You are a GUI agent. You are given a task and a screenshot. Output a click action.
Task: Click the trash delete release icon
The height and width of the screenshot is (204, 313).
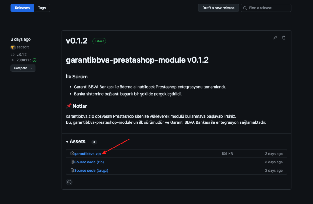[284, 38]
